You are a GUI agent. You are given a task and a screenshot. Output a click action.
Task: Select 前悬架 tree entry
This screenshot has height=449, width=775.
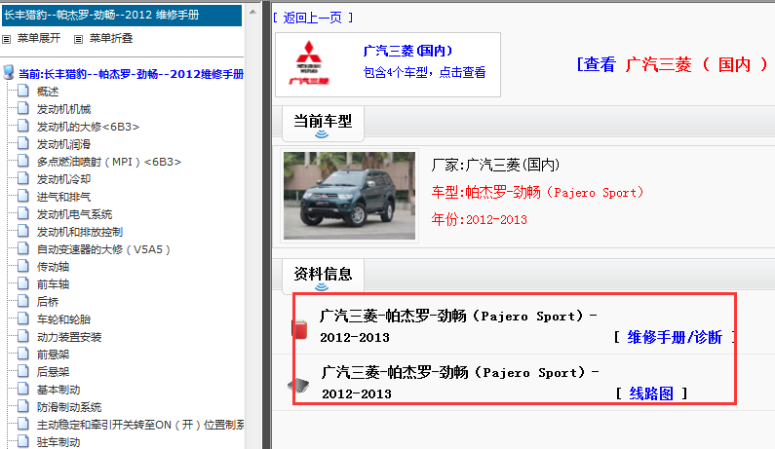pos(53,355)
